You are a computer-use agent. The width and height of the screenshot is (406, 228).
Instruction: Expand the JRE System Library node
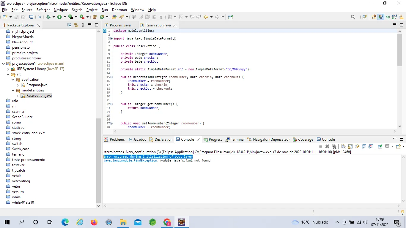click(8, 69)
